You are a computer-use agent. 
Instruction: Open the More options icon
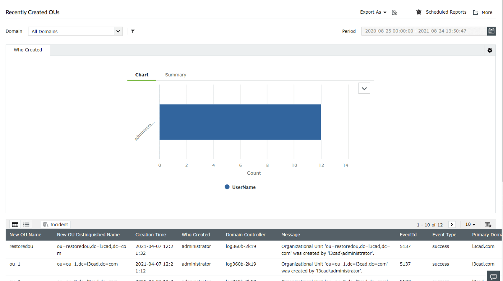(x=475, y=12)
